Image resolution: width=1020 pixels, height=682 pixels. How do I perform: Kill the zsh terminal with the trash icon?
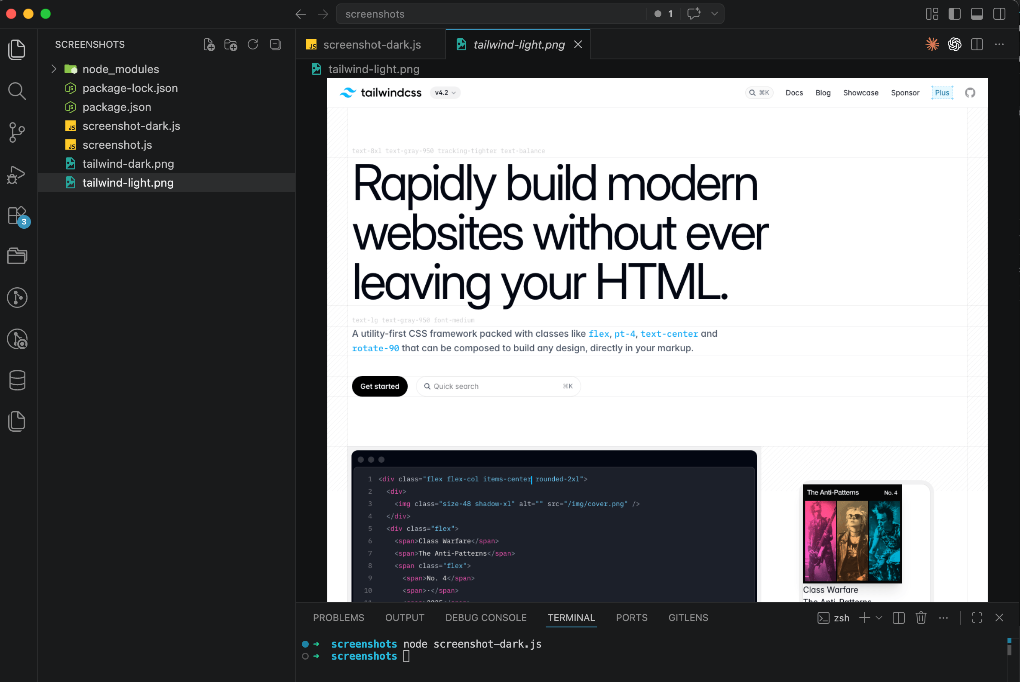tap(921, 617)
